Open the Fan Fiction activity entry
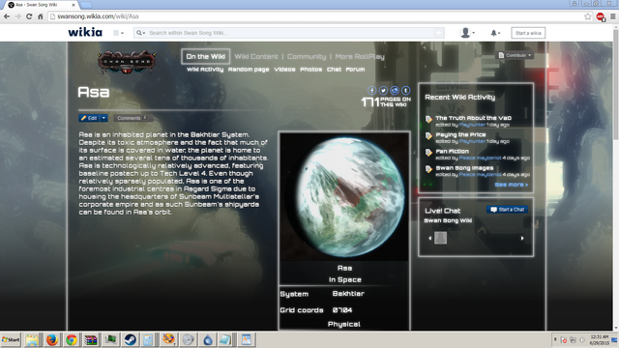 point(452,151)
